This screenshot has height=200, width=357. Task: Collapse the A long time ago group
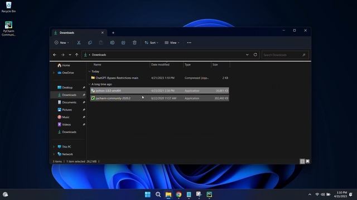click(x=89, y=84)
